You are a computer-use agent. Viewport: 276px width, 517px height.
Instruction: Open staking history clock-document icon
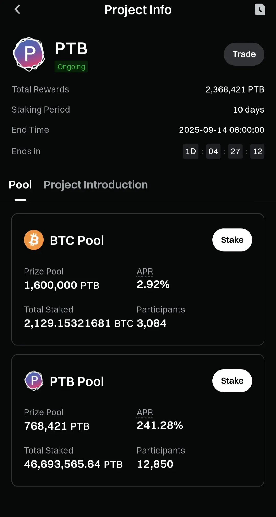[260, 9]
